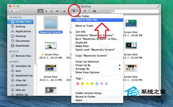The image size is (173, 107).
Task: Choose Open at menu bottom
Action: (97, 100)
